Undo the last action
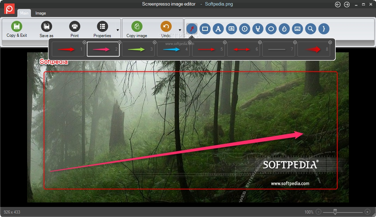The image size is (376, 217). click(x=166, y=29)
